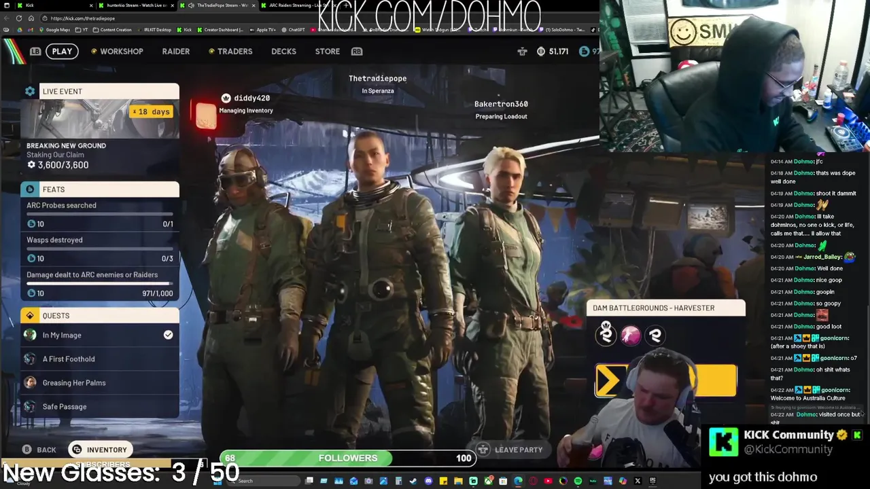Open the live event settings gear icon
Image resolution: width=870 pixels, height=489 pixels.
(x=30, y=91)
